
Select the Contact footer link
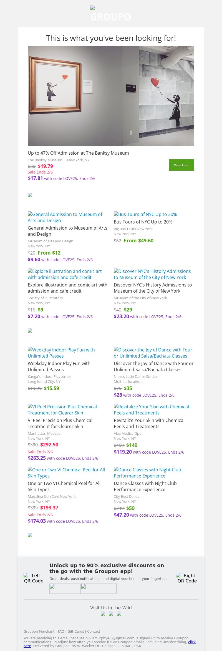click(x=94, y=631)
